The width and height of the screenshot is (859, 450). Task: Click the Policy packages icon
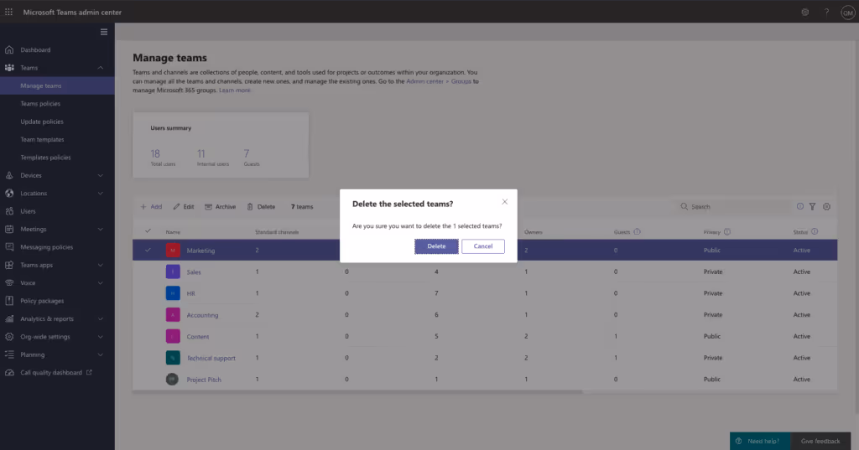tap(9, 301)
